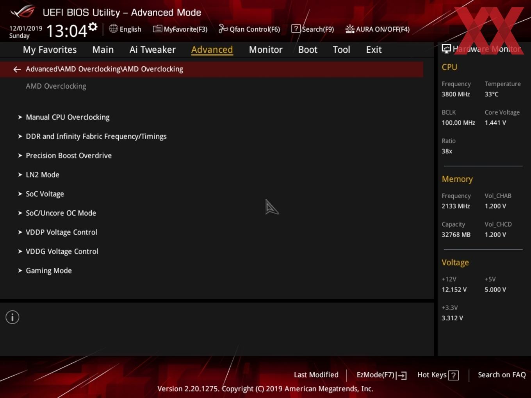The width and height of the screenshot is (531, 398).
Task: Expand LN2 Mode arrow
Action: (20, 174)
